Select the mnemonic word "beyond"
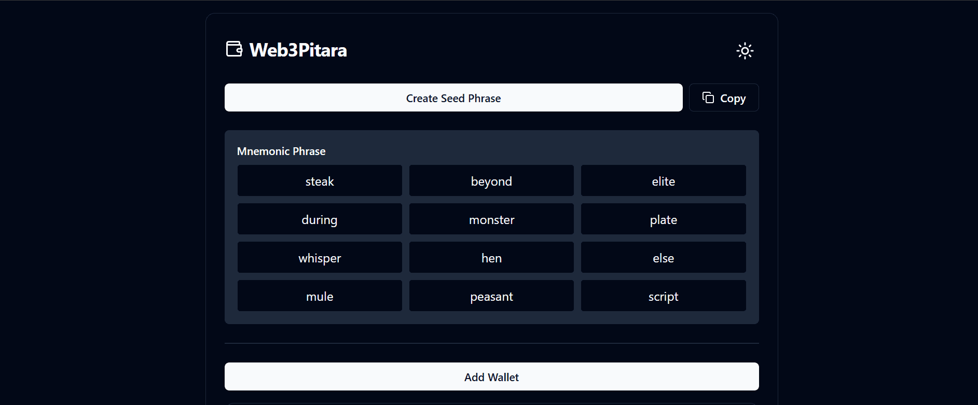This screenshot has height=405, width=978. (x=491, y=180)
